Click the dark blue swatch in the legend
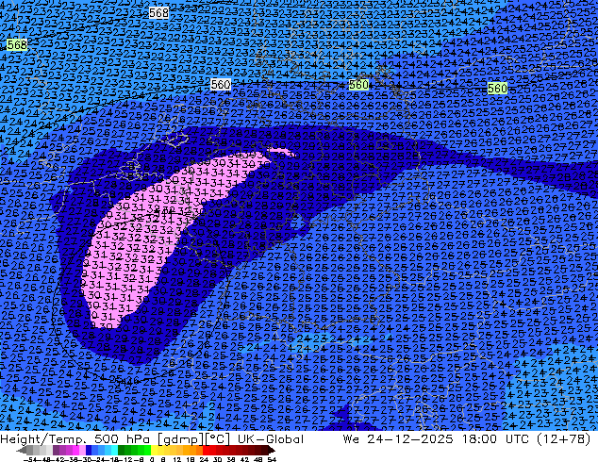Viewport: 598px width, 462px height. tap(89, 450)
